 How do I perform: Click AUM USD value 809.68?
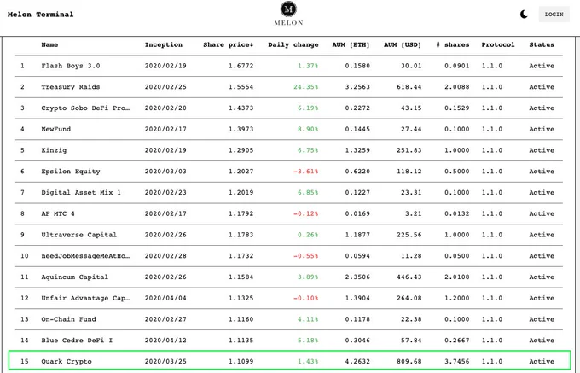coord(409,361)
